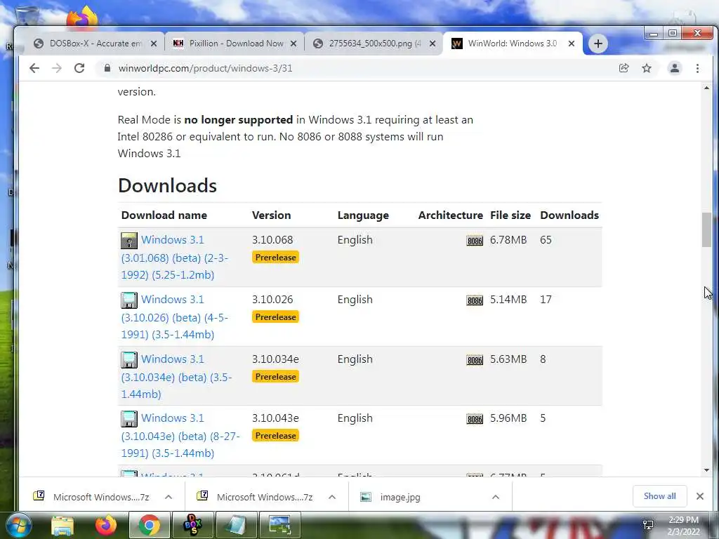The height and width of the screenshot is (539, 719).
Task: Share this page via share icon
Action: point(624,68)
